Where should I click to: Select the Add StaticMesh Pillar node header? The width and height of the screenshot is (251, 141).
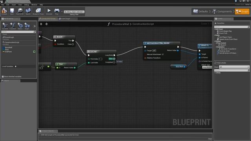click(162, 43)
